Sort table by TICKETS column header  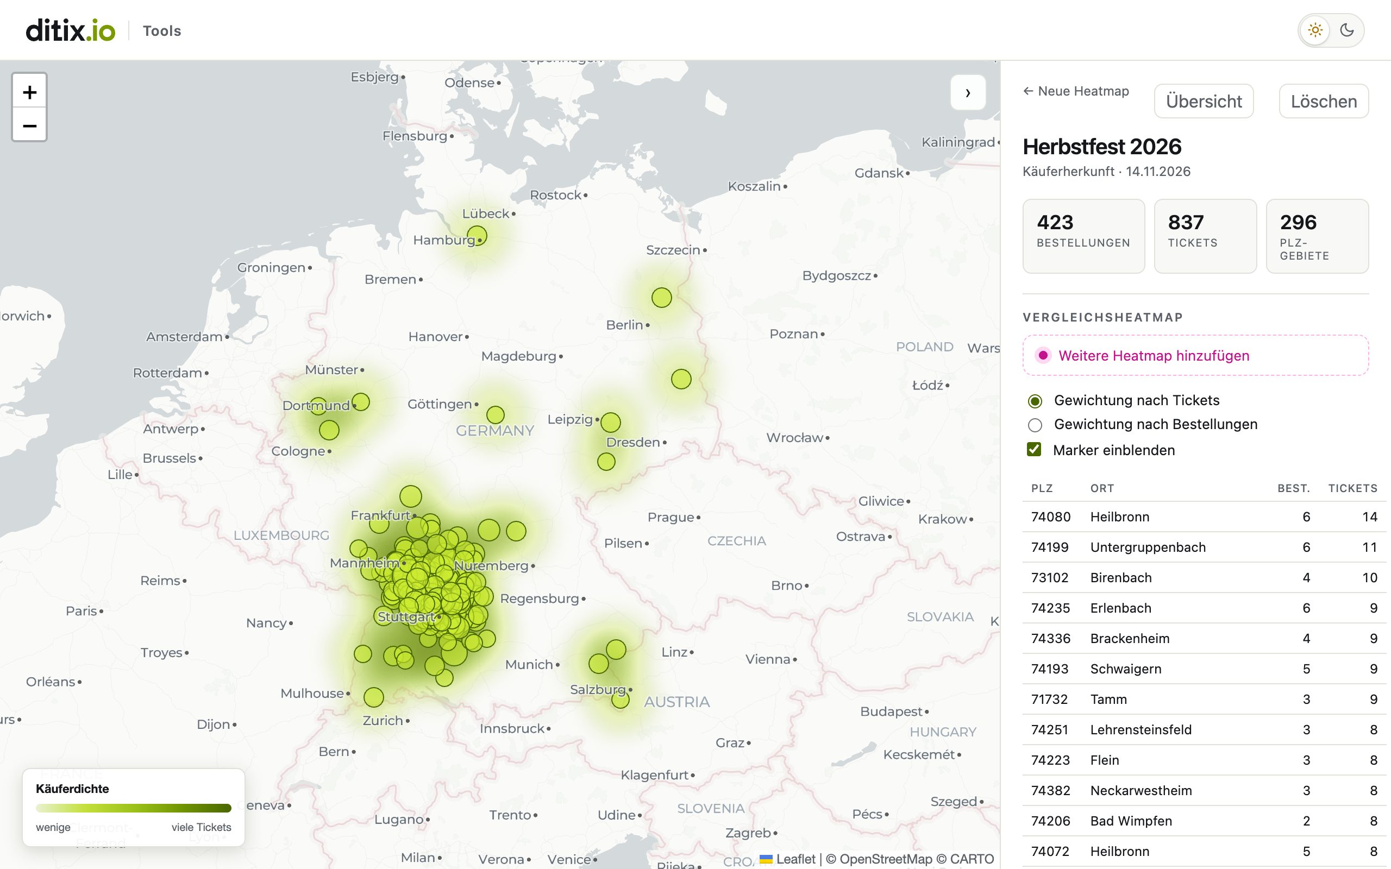[1352, 488]
